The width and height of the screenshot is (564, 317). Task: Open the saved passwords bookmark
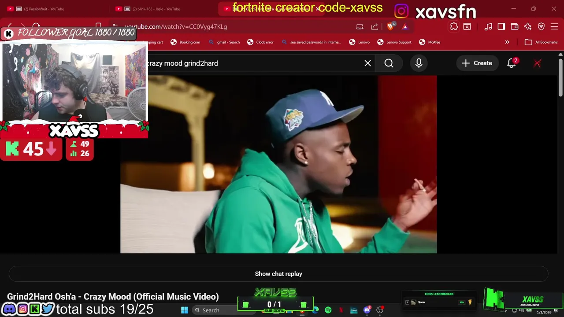coord(312,42)
